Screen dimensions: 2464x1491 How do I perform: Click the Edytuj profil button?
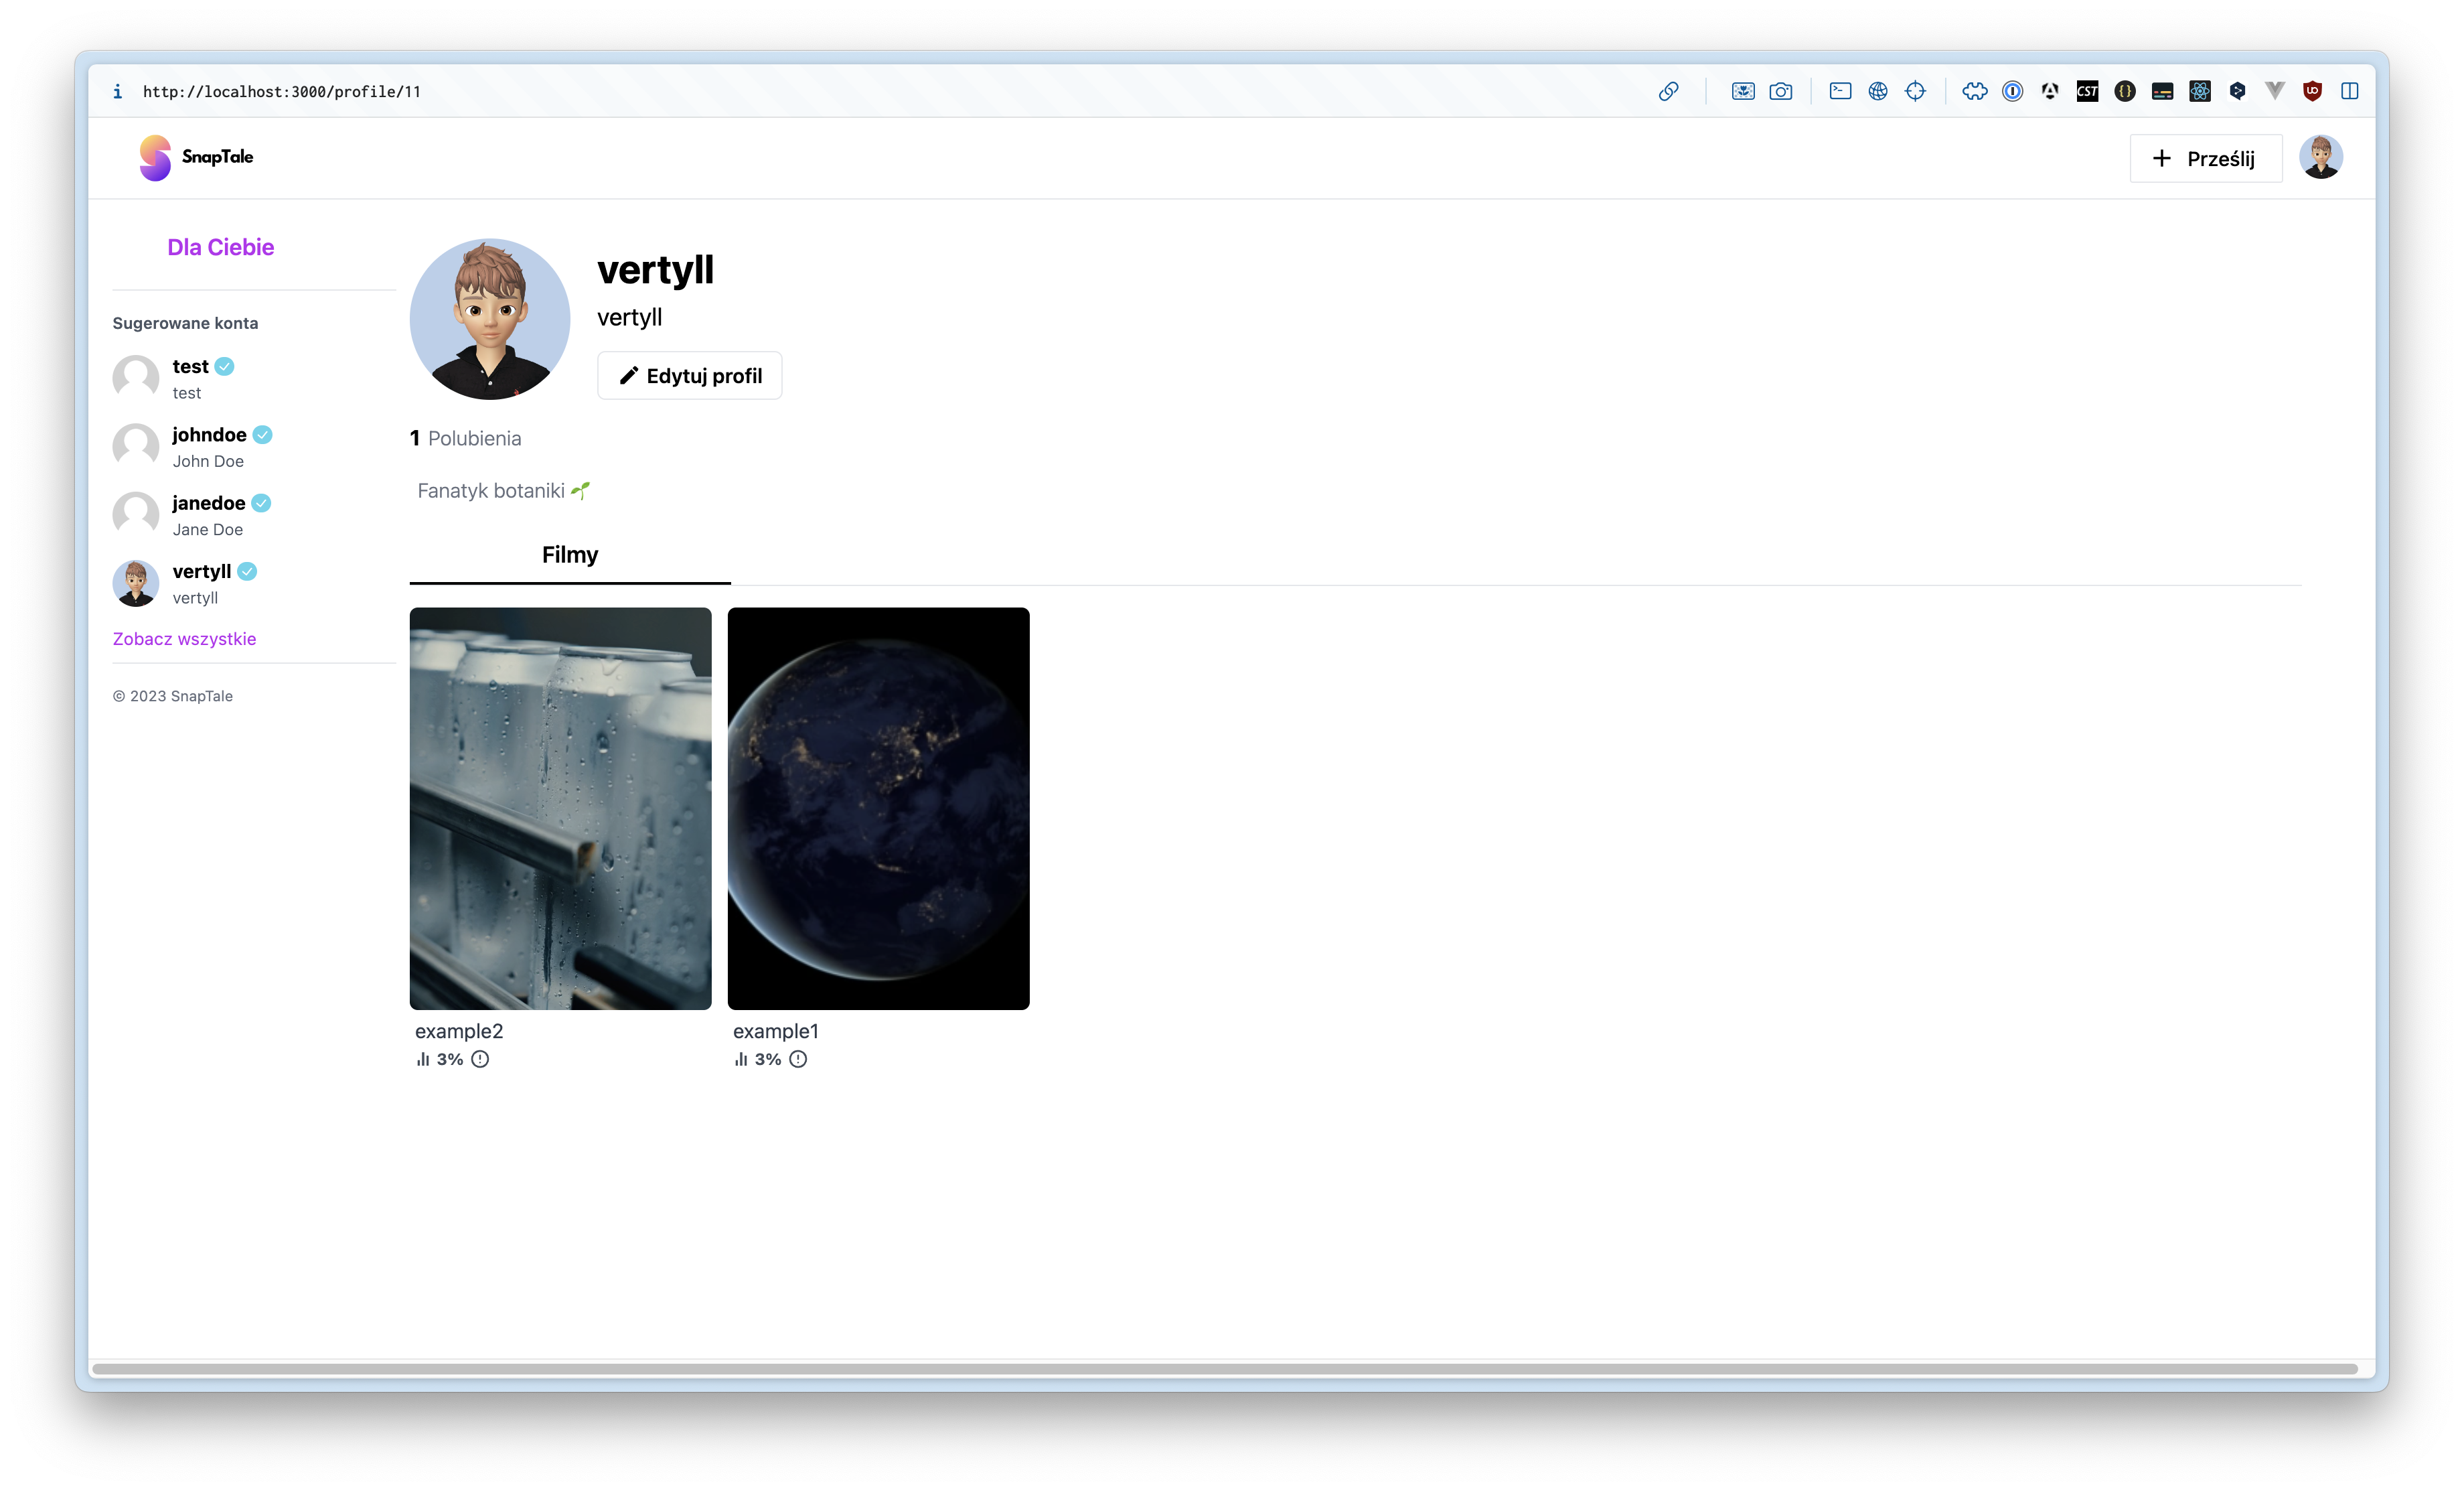(690, 375)
